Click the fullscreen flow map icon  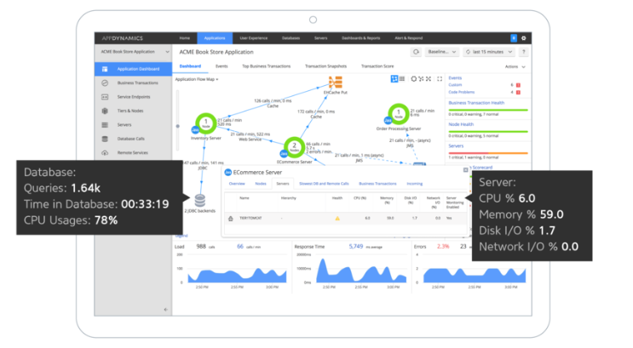440,79
